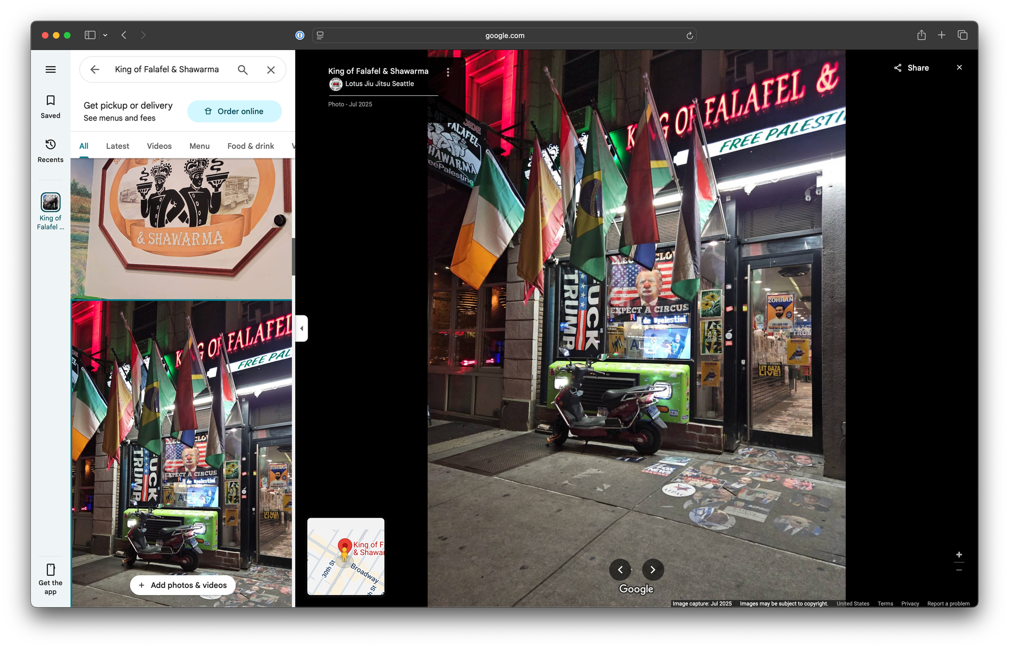Click the privacy shield extension icon
Image resolution: width=1009 pixels, height=648 pixels.
(x=300, y=35)
